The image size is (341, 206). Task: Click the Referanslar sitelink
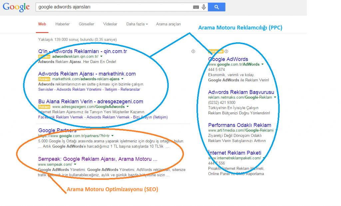point(130,89)
